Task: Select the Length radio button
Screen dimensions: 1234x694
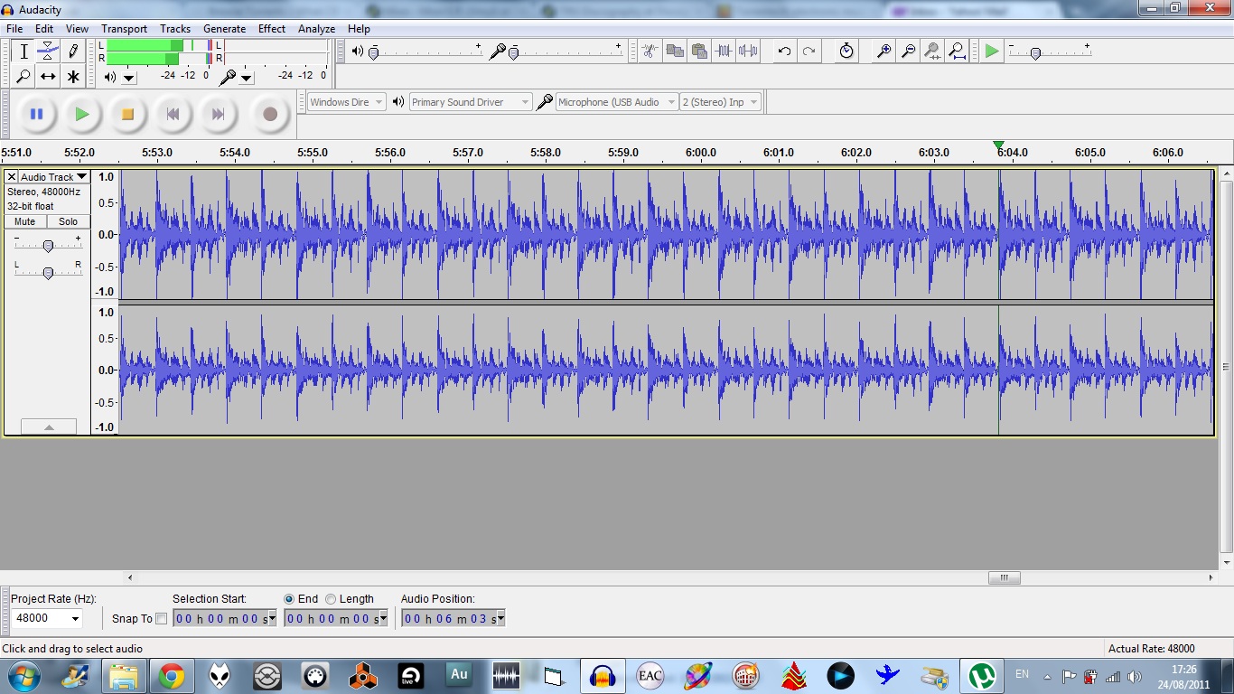Action: click(331, 599)
